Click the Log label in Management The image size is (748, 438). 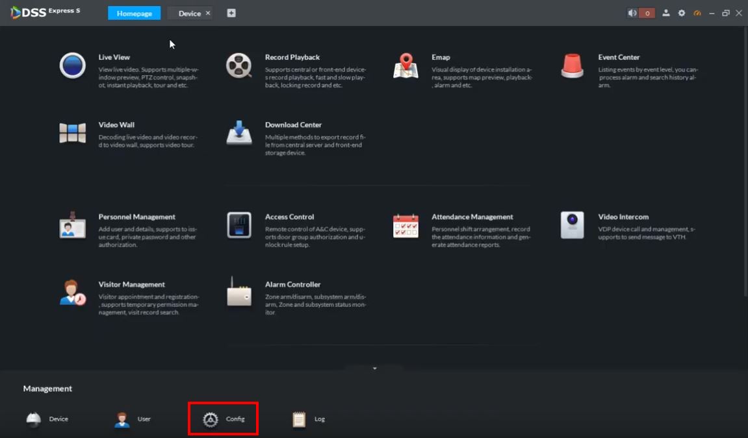click(320, 419)
